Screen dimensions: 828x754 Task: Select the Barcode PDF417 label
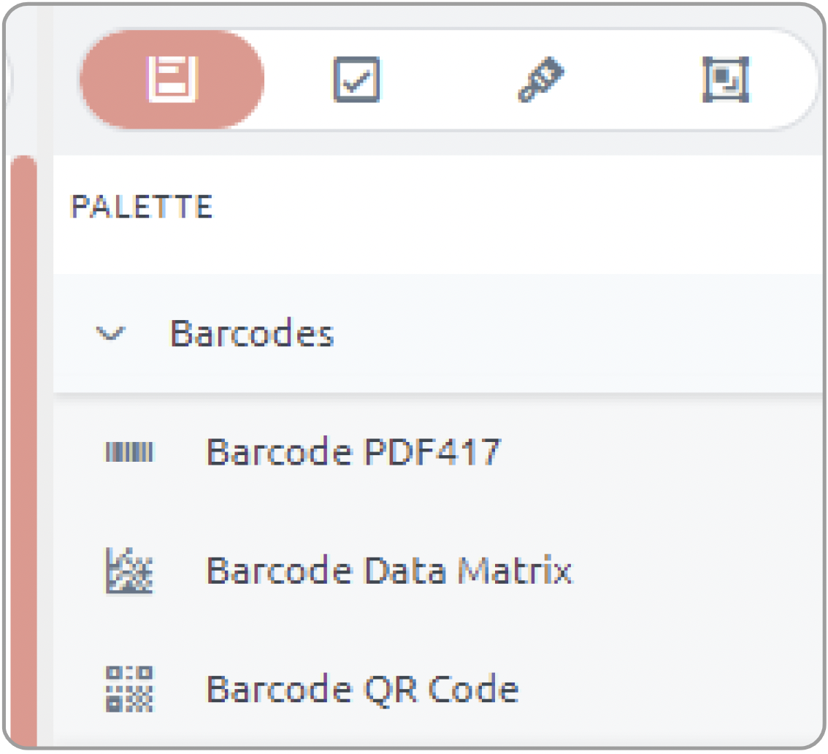[x=353, y=452]
